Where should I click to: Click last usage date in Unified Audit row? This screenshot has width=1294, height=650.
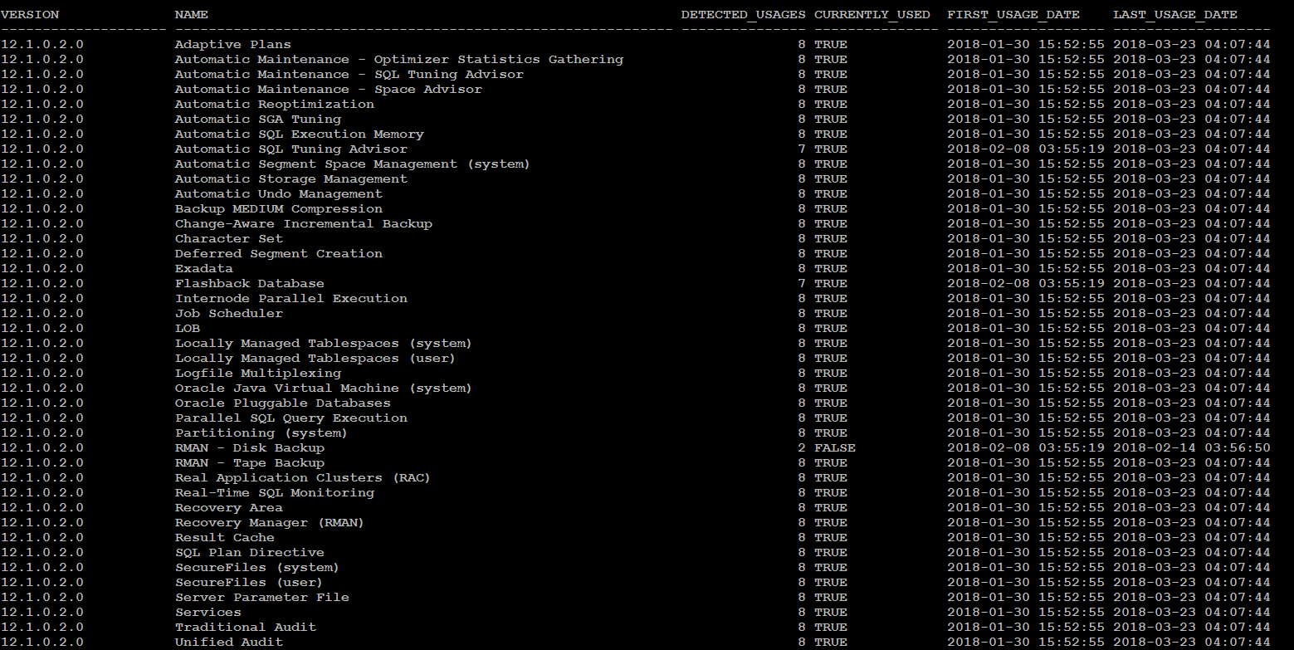1192,642
